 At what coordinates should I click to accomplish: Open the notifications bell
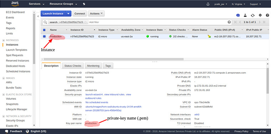tap(208, 4)
